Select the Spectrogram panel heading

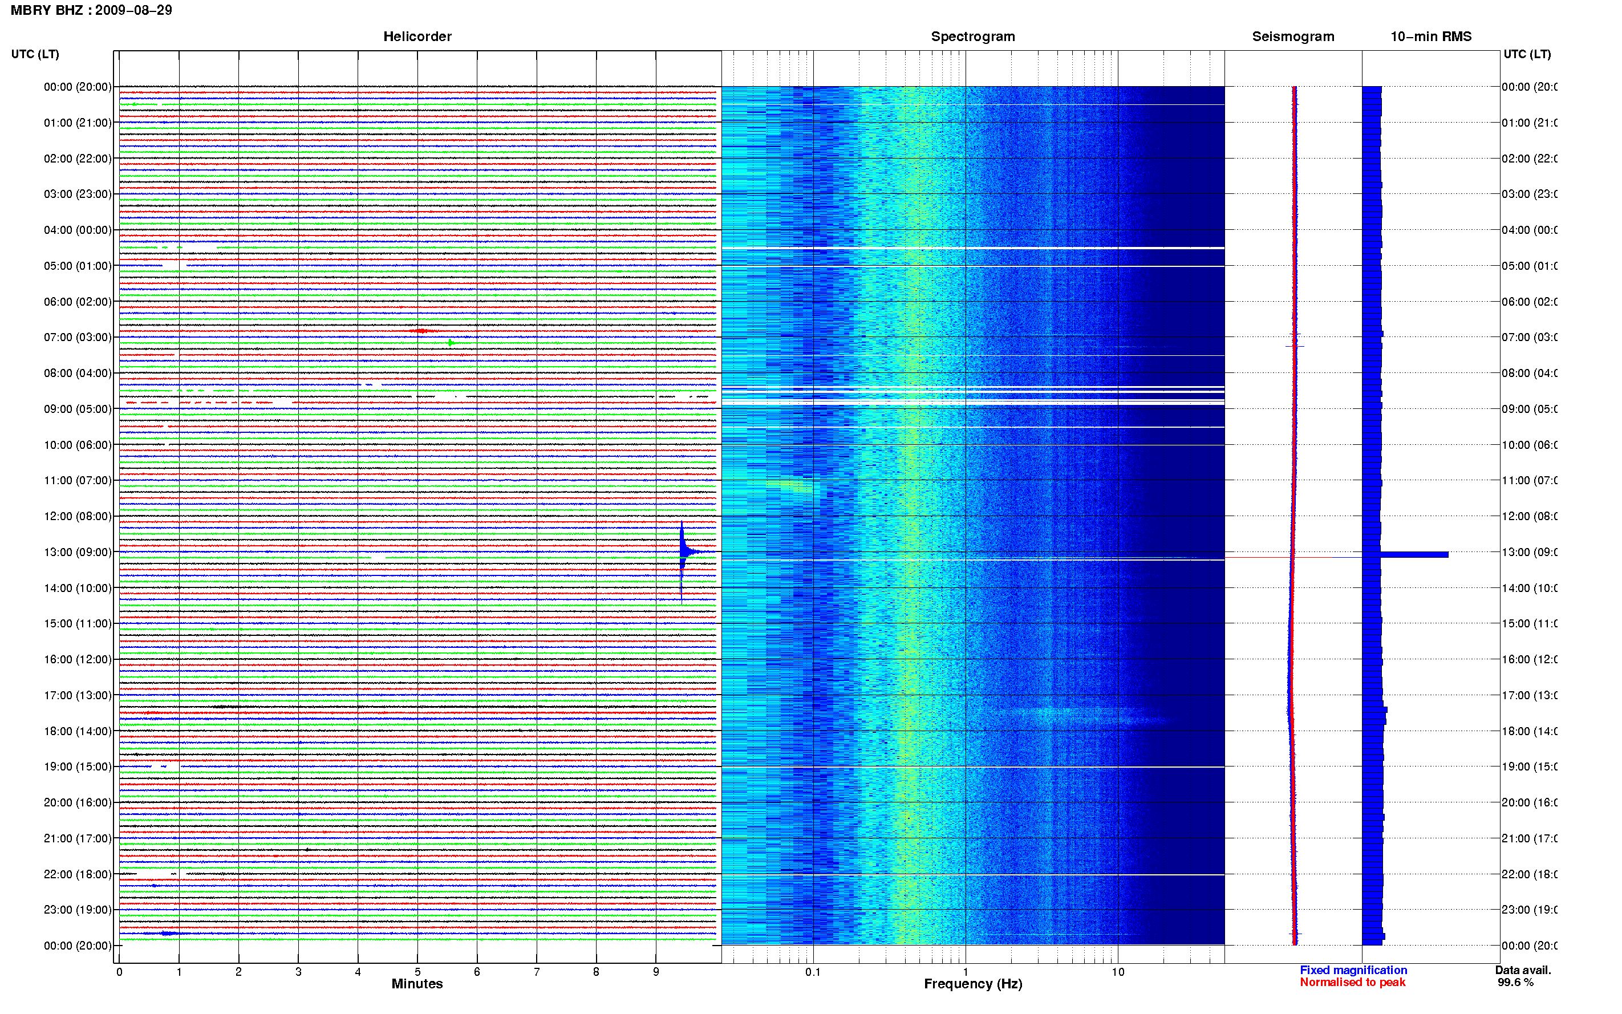coord(972,36)
